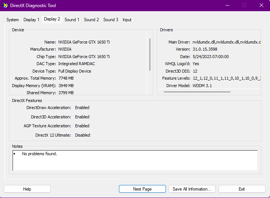Select the device name NVIDIA GeForce GTX 1650 Ti
The height and width of the screenshot is (198, 270).
(x=84, y=42)
